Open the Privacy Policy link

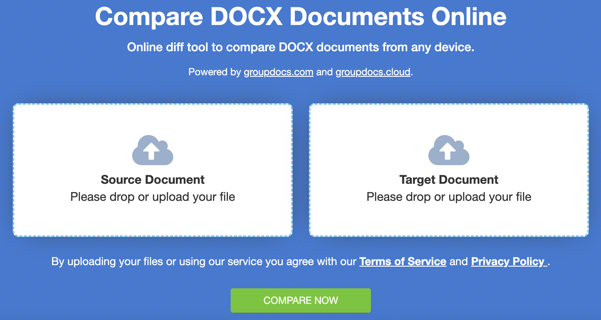(x=508, y=261)
